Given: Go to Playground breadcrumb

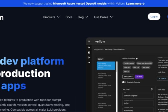Looking at the screenshot, I should [98, 49].
